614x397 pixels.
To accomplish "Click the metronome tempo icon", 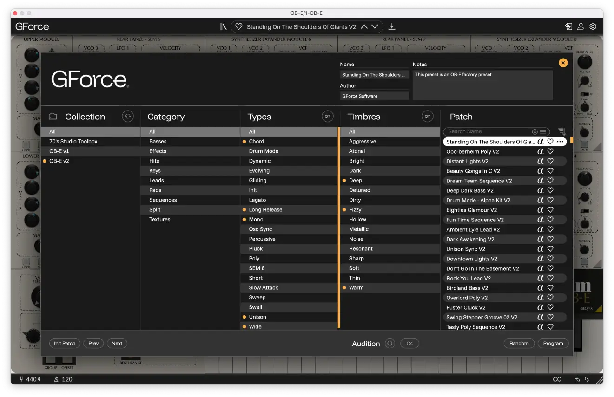I will tap(56, 379).
